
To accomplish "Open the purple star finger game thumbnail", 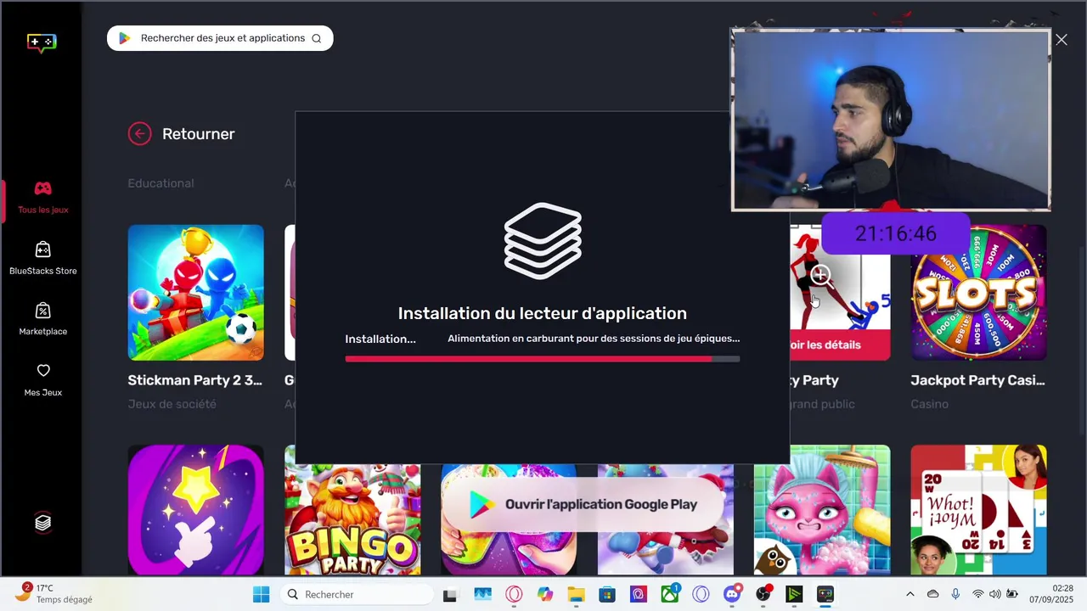I will pyautogui.click(x=195, y=510).
